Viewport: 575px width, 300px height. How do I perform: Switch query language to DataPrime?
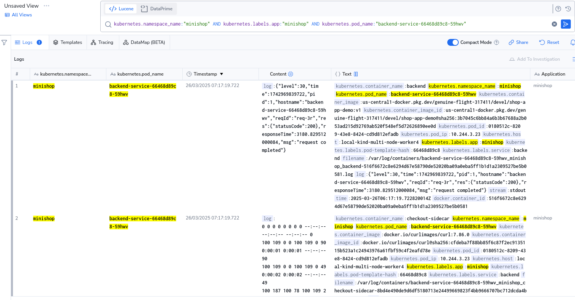[156, 9]
